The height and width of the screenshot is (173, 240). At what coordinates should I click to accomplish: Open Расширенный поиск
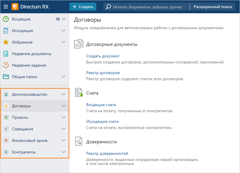[213, 7]
